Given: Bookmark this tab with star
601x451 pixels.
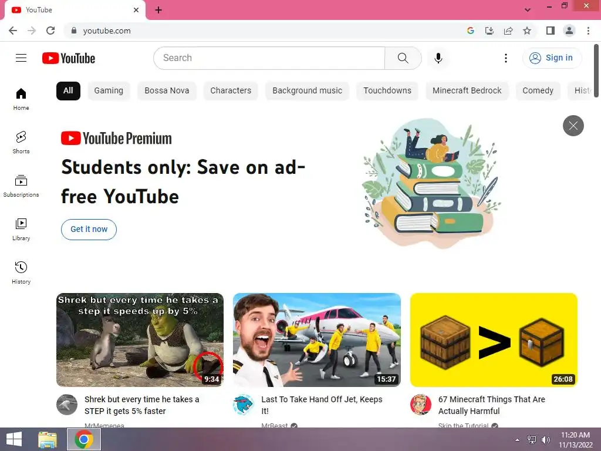Looking at the screenshot, I should tap(527, 31).
